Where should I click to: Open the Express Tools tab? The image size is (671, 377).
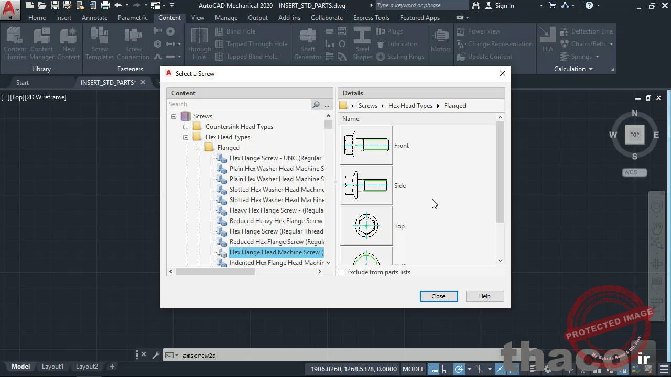tap(371, 18)
